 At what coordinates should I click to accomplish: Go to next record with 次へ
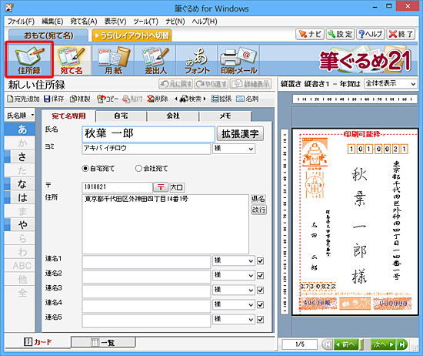(382, 344)
